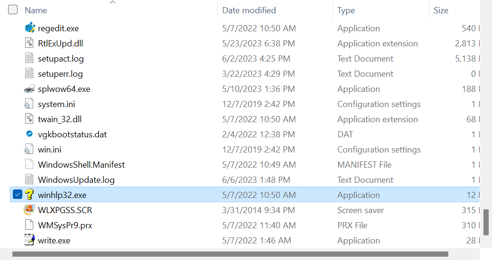Screen dimensions: 492x260
Task: Click the vertical scrollbar thumb
Action: click(486, 223)
